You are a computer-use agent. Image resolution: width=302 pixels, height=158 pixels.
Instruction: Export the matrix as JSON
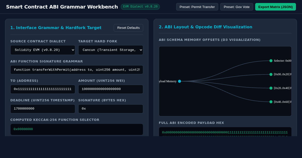tap(276, 7)
